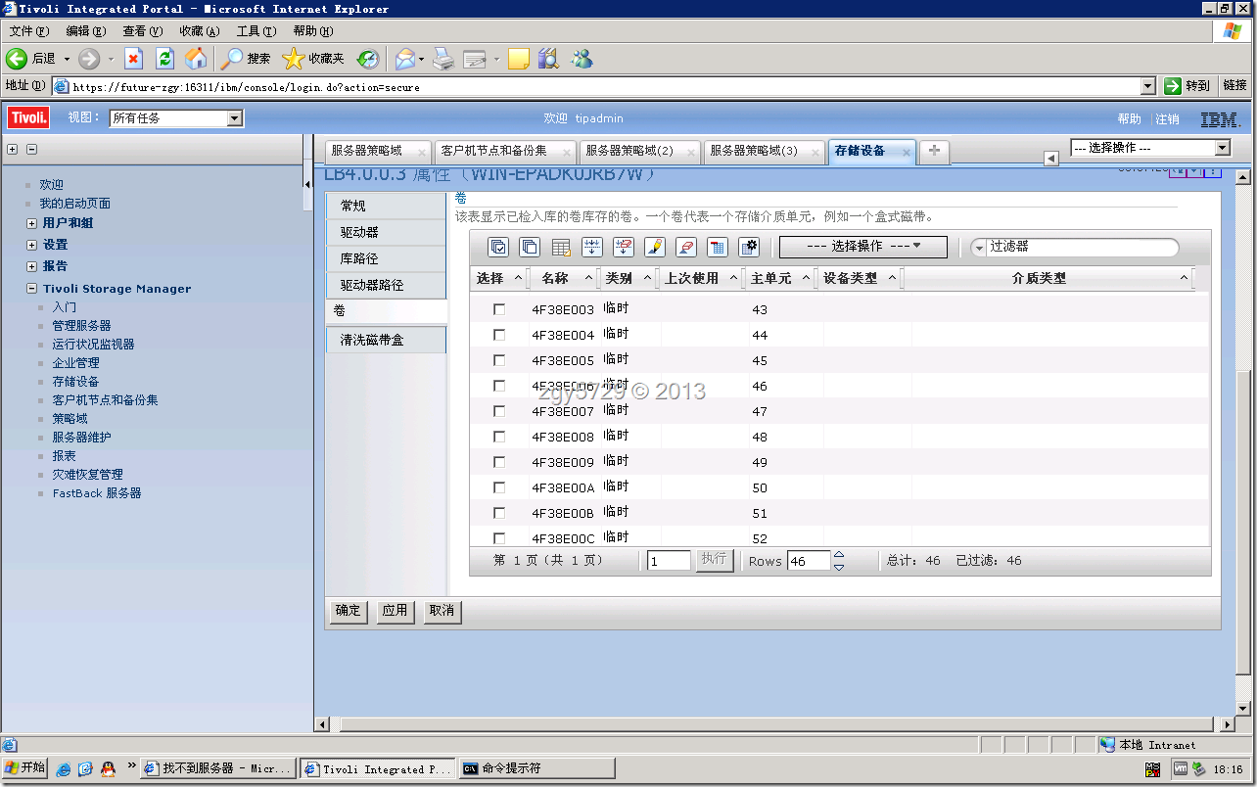Click the Edit sort pencil icon
This screenshot has width=1257, height=787.
click(x=655, y=247)
